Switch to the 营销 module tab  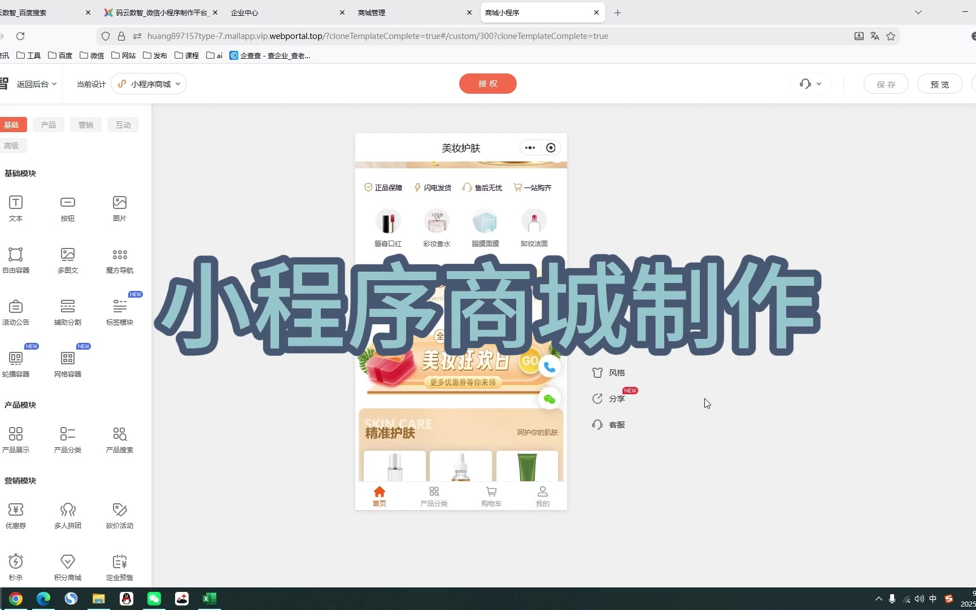pyautogui.click(x=86, y=125)
